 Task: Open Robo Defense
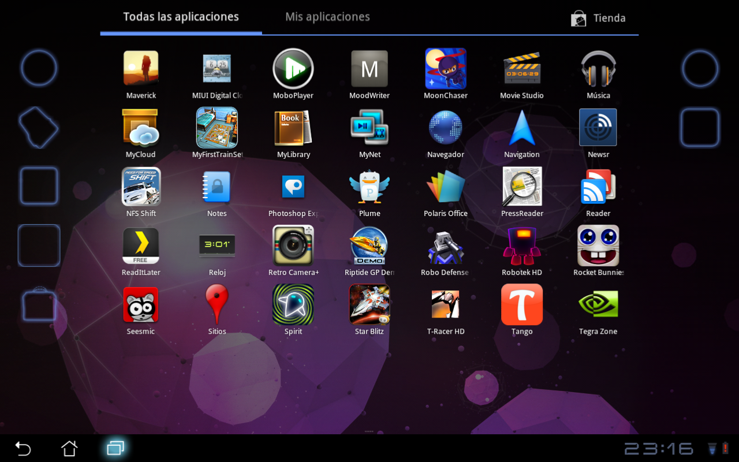tap(446, 245)
